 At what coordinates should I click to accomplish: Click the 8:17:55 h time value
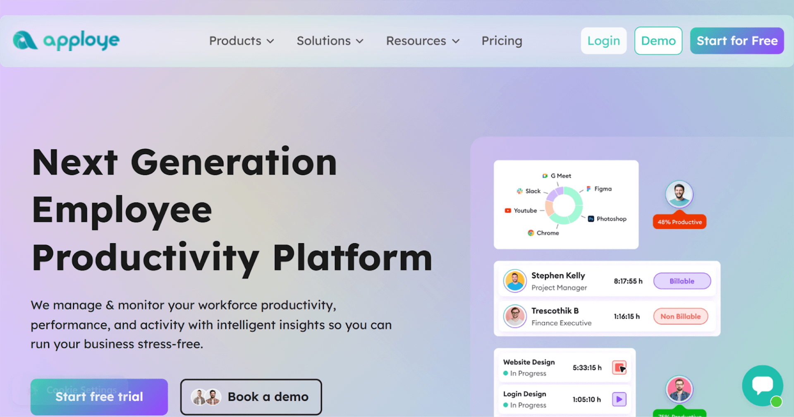coord(628,281)
